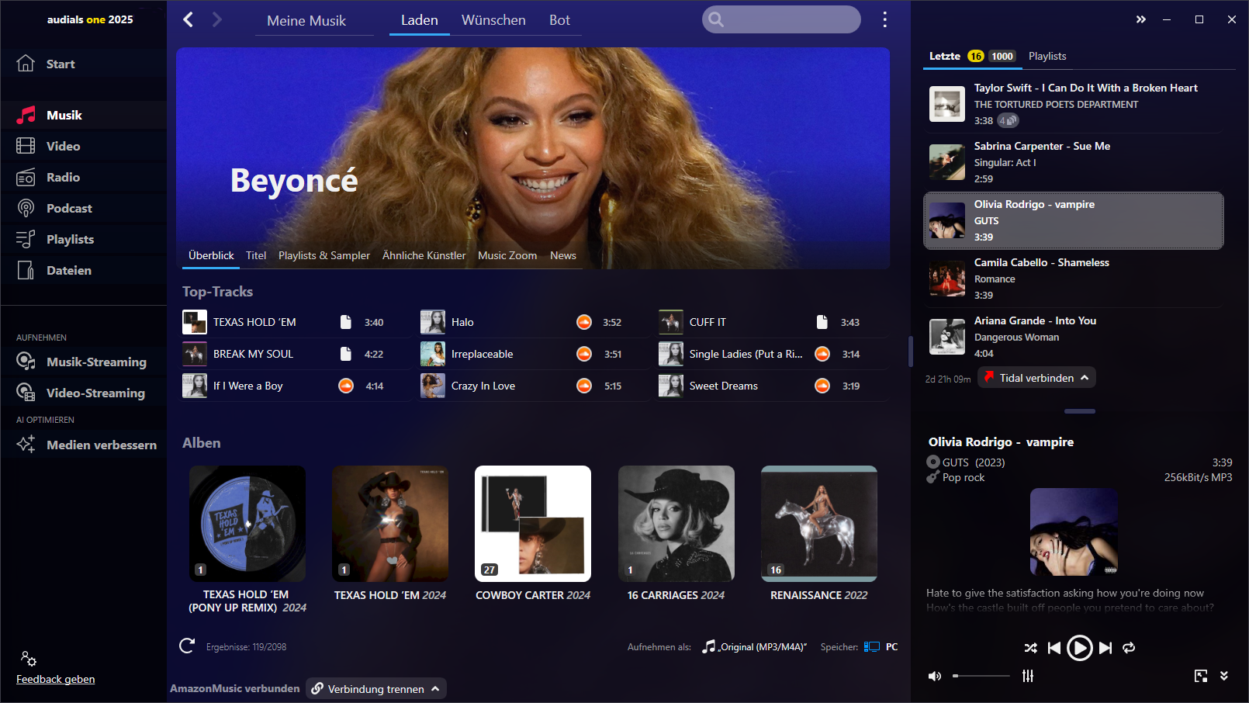
Task: Toggle repeat playback mode
Action: tap(1129, 648)
